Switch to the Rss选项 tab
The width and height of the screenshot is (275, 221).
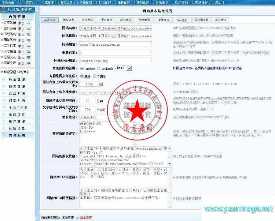pos(182,20)
